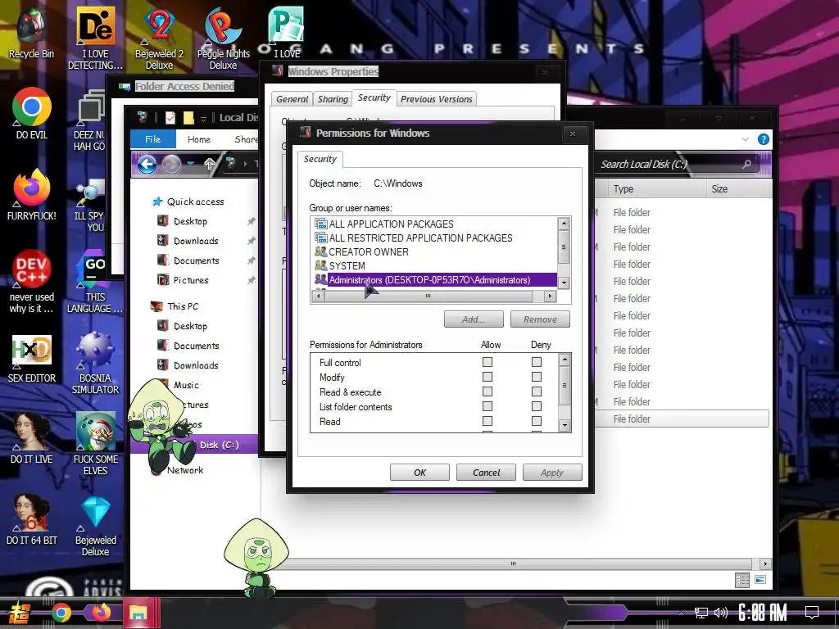This screenshot has height=629, width=839.
Task: Open the Bejeweled 2 Deluxe desktop icon
Action: pyautogui.click(x=159, y=38)
